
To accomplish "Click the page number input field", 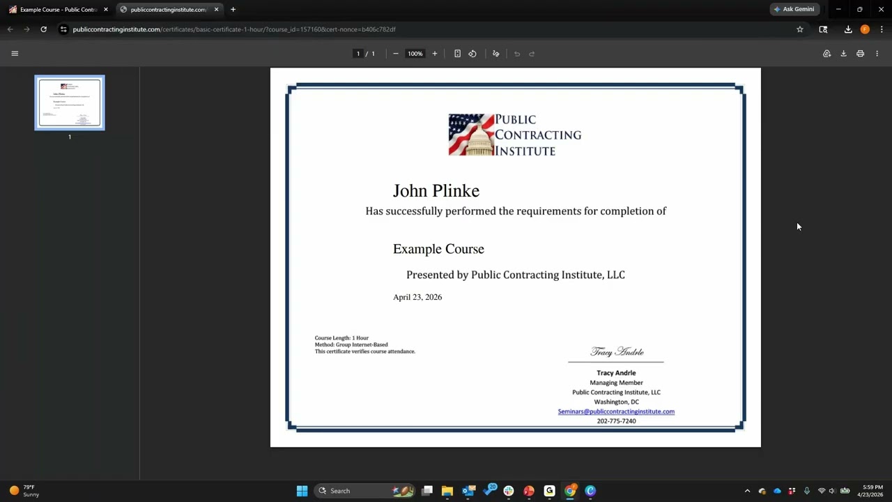I will point(358,54).
